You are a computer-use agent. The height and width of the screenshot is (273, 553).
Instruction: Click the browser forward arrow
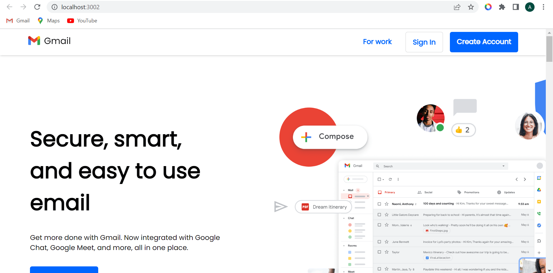(x=23, y=7)
